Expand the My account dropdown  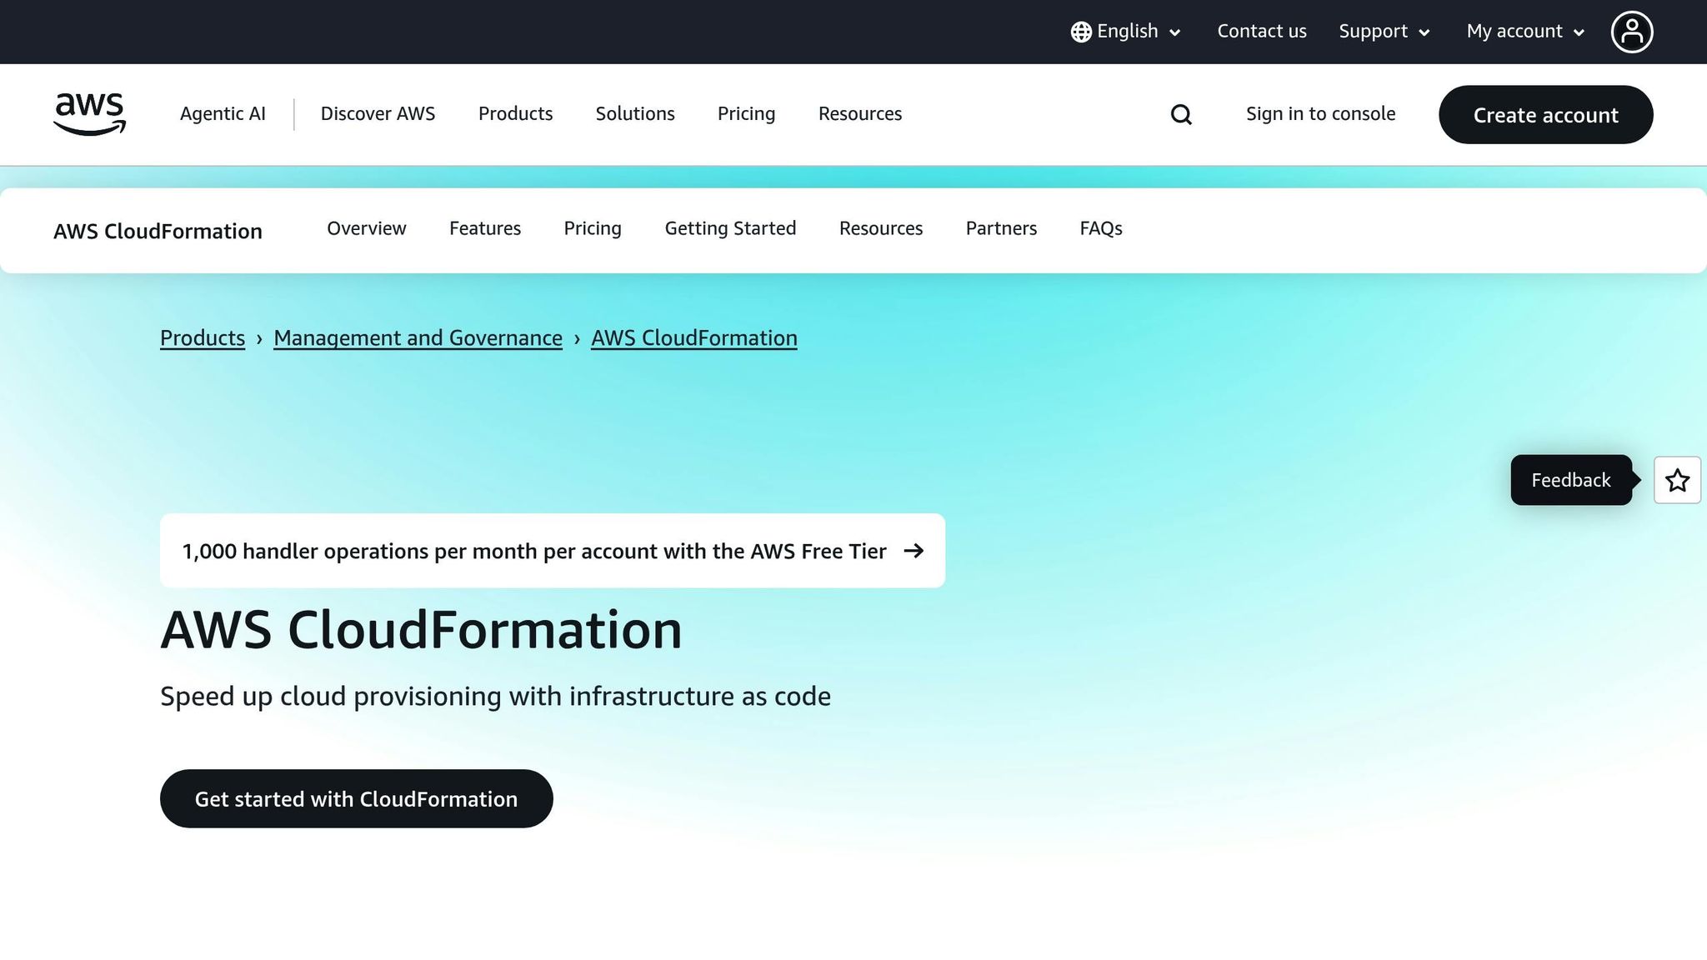pyautogui.click(x=1523, y=31)
